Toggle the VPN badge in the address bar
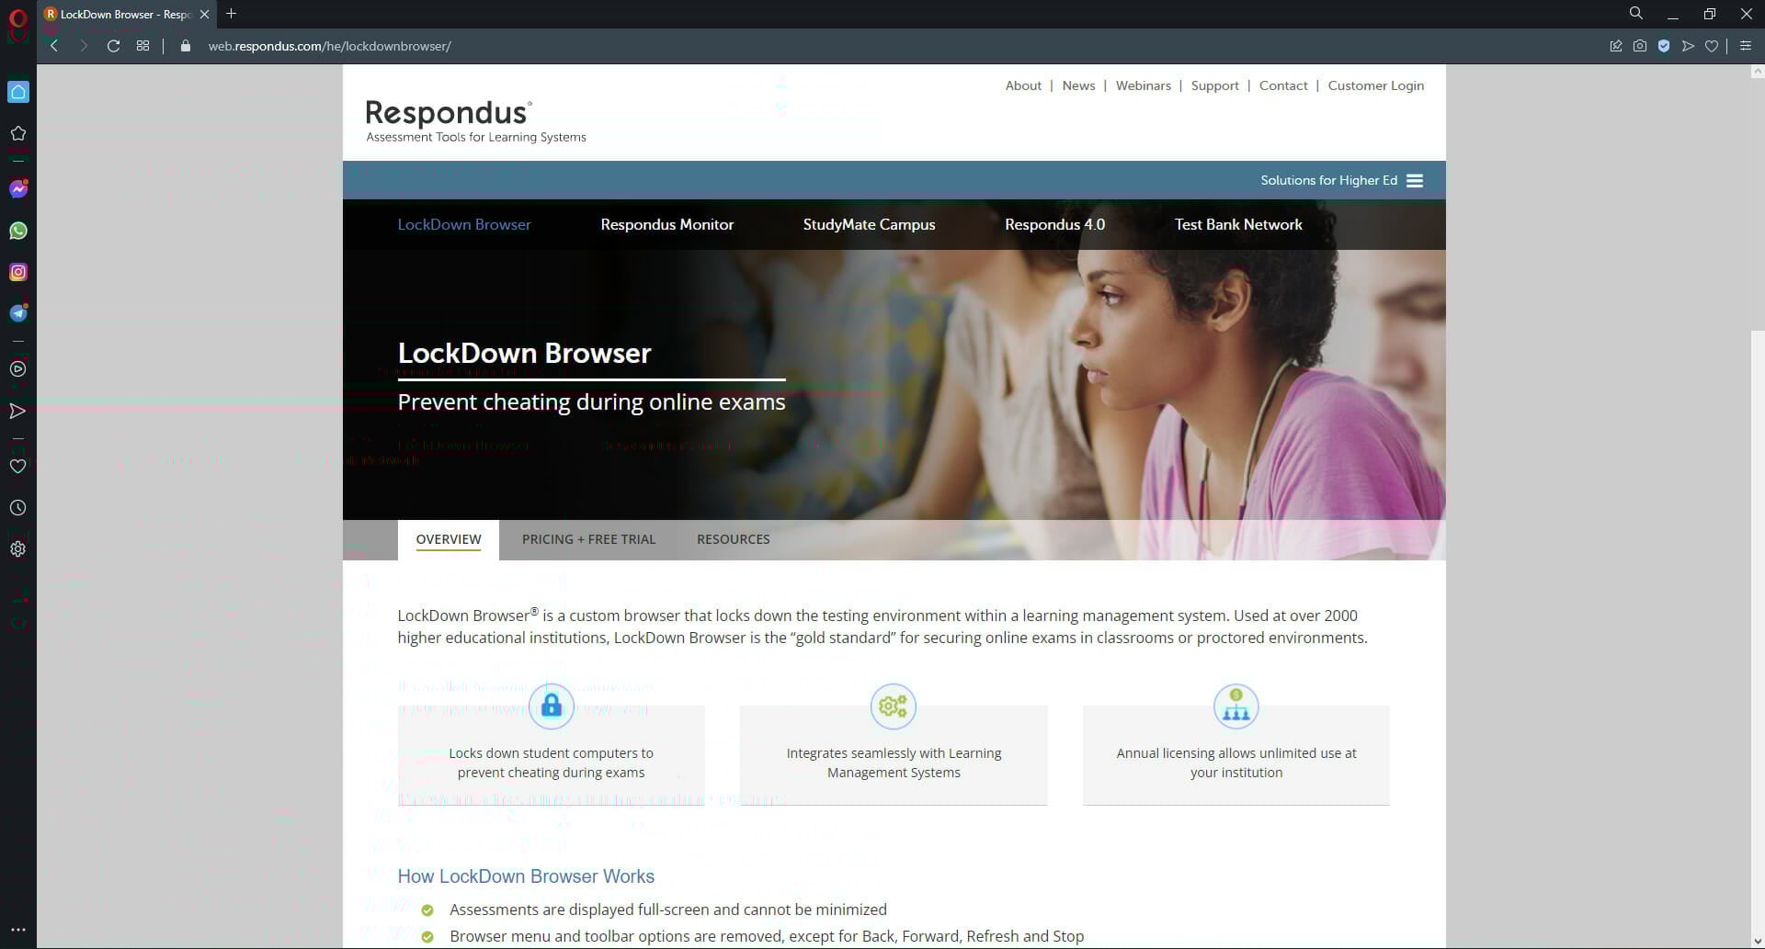The width and height of the screenshot is (1765, 949). click(1664, 45)
